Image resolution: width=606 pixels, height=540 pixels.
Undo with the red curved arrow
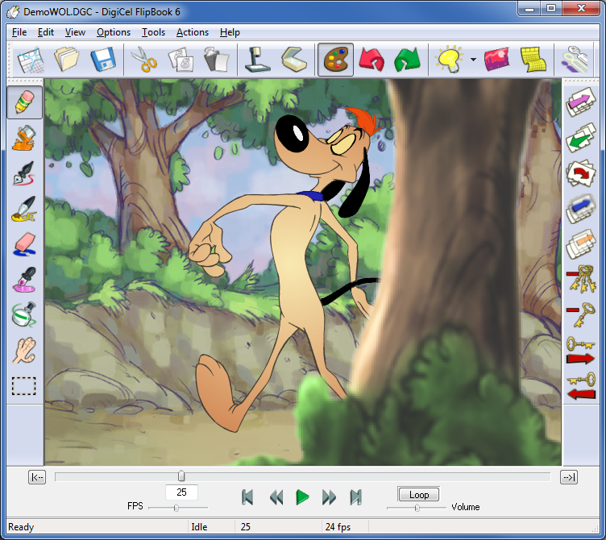(371, 60)
